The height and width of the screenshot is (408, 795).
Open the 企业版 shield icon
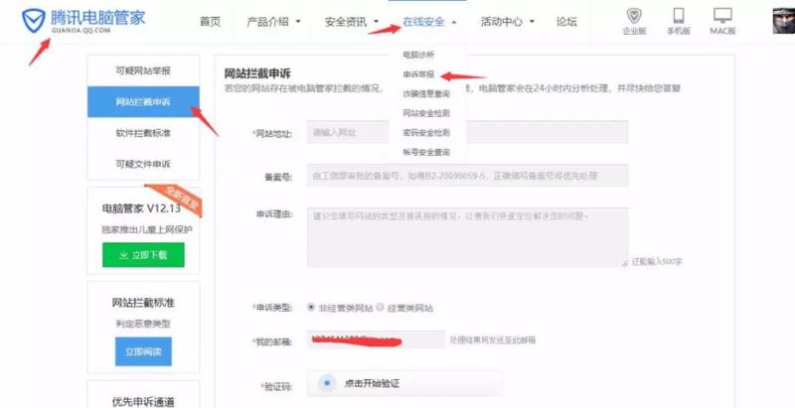(x=634, y=16)
